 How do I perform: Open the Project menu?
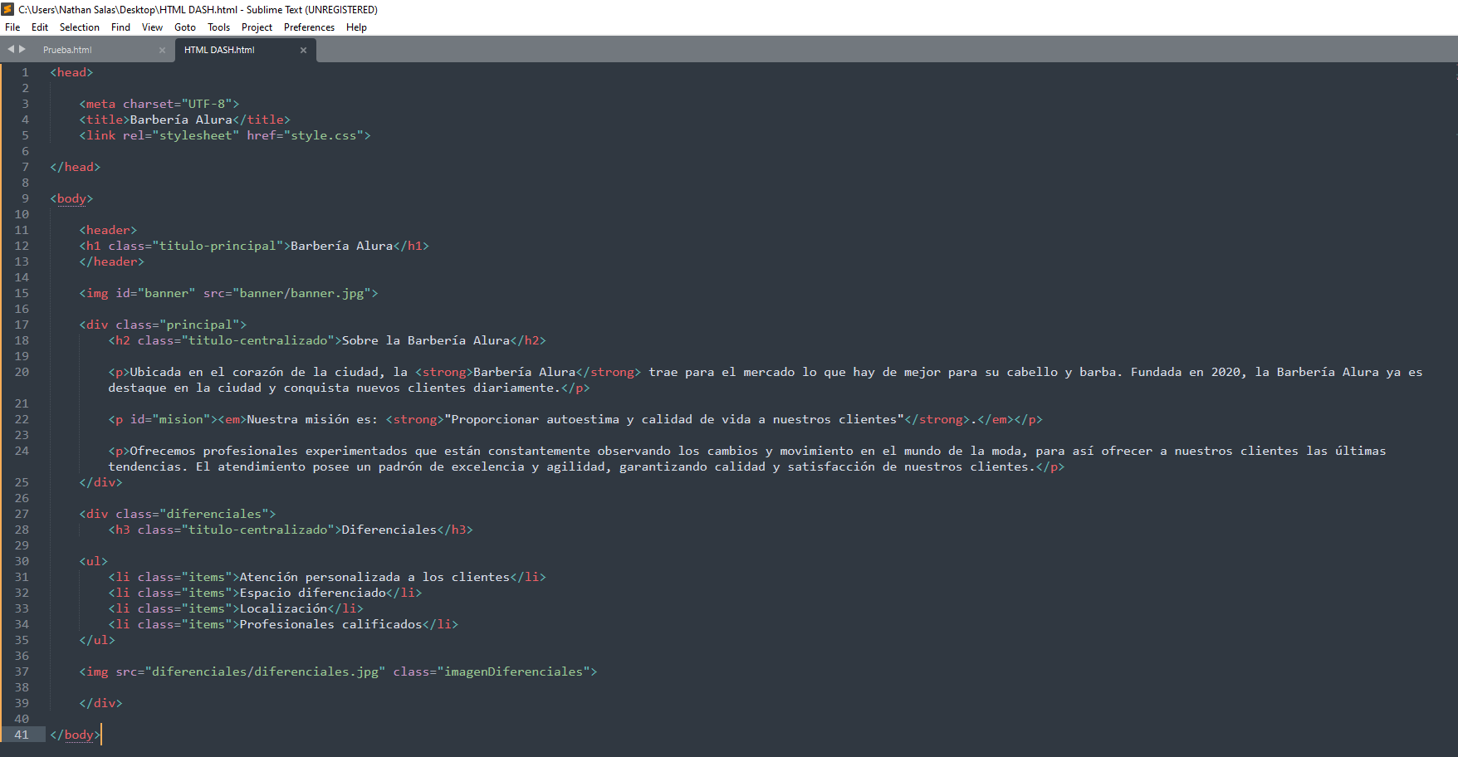coord(257,27)
